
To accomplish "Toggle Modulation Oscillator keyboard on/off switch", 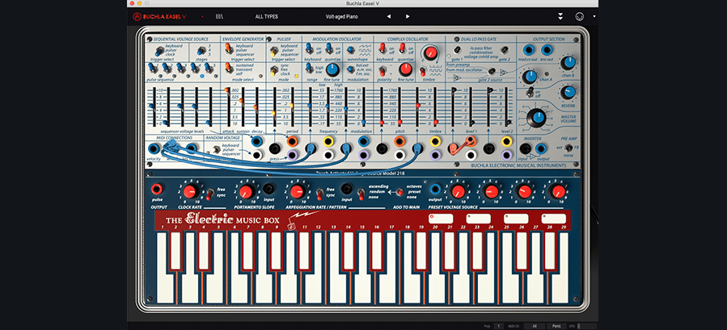I will tap(308, 48).
